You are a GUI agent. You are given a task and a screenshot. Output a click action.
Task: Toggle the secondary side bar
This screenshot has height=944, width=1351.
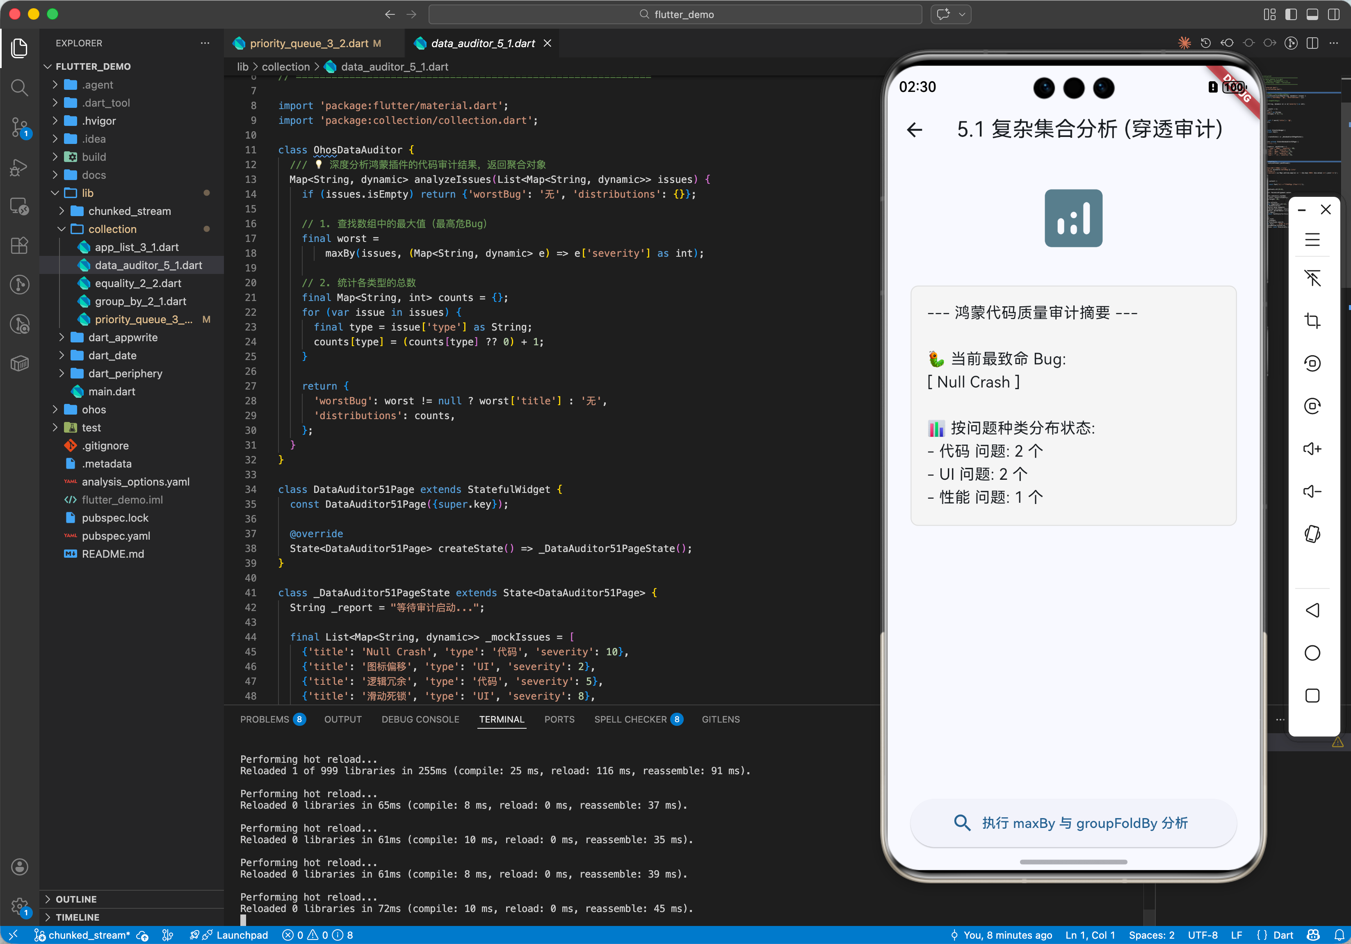(1334, 14)
